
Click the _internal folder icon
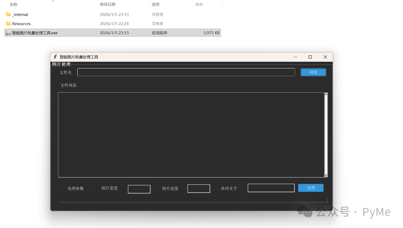[x=8, y=15]
